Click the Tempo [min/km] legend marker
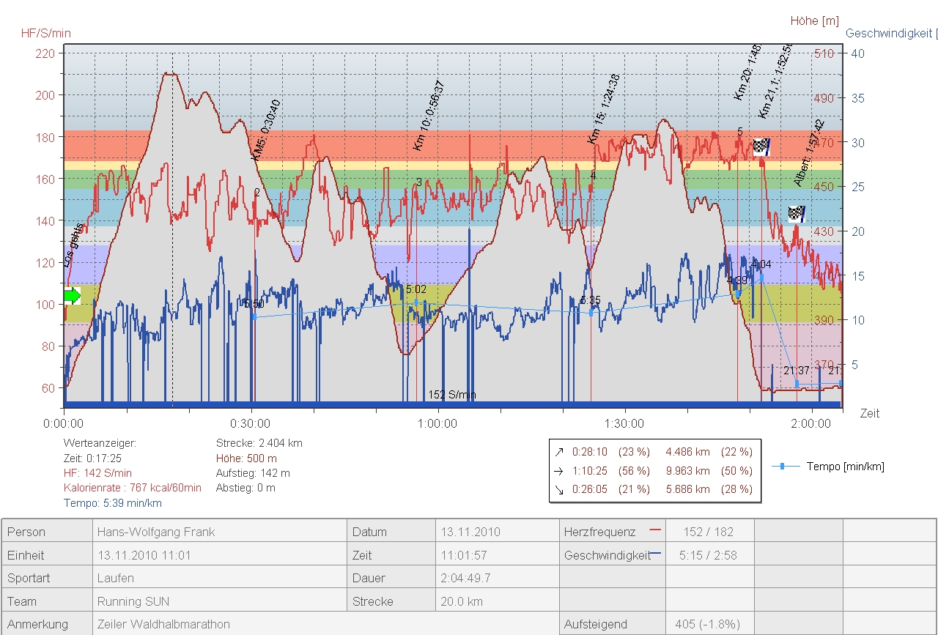 782,466
